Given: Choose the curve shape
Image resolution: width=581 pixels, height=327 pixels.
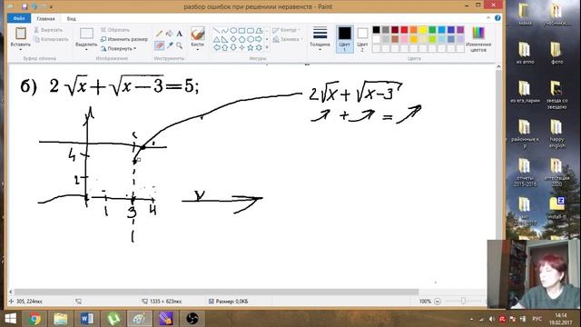Looking at the screenshot, I should 225,30.
